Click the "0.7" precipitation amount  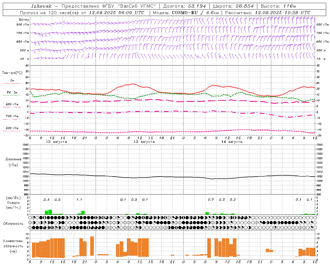(x=211, y=200)
